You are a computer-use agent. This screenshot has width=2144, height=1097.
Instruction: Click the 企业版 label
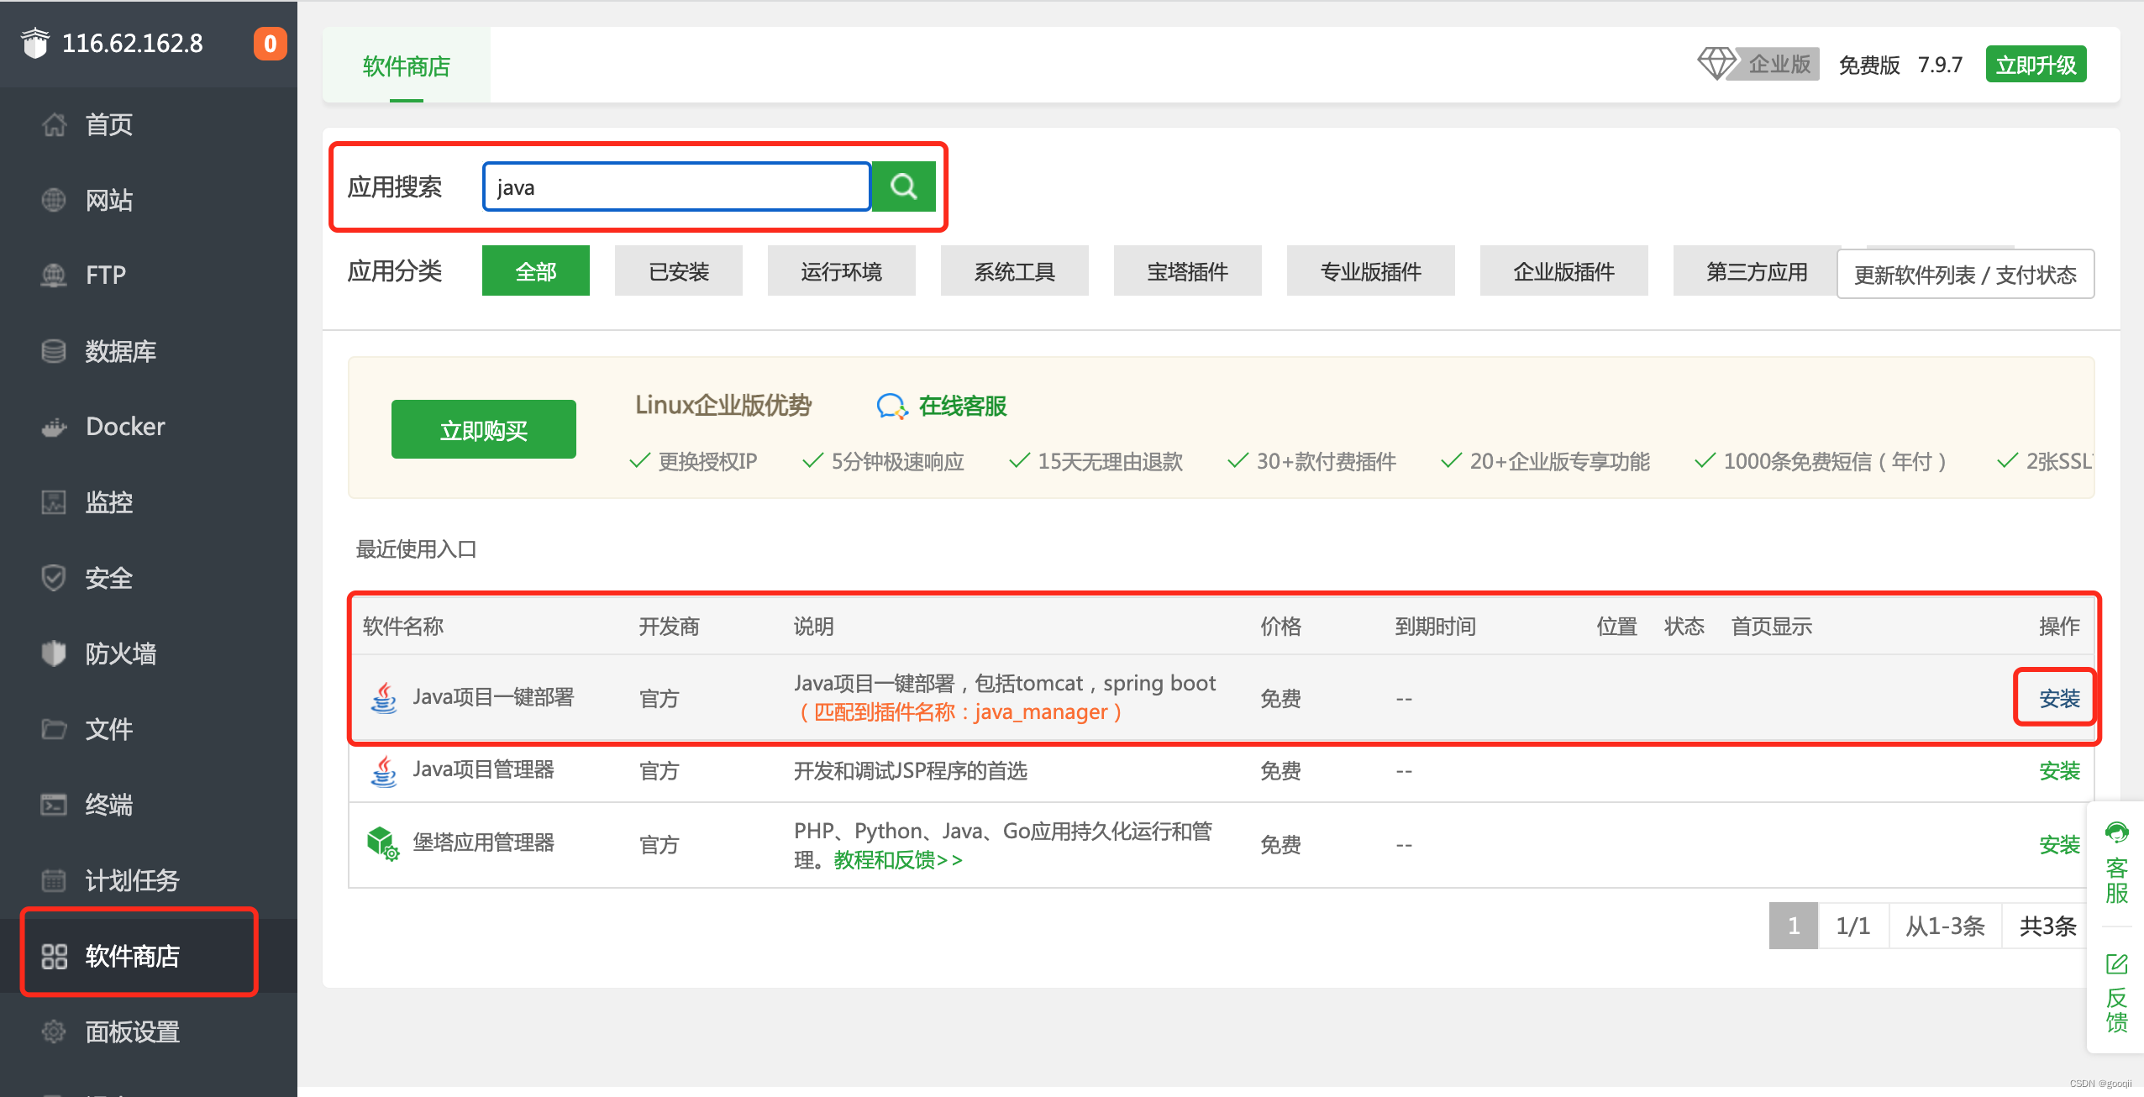[x=1779, y=64]
